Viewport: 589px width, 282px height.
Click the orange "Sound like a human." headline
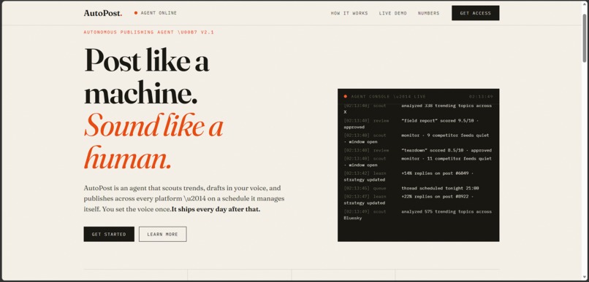click(153, 142)
